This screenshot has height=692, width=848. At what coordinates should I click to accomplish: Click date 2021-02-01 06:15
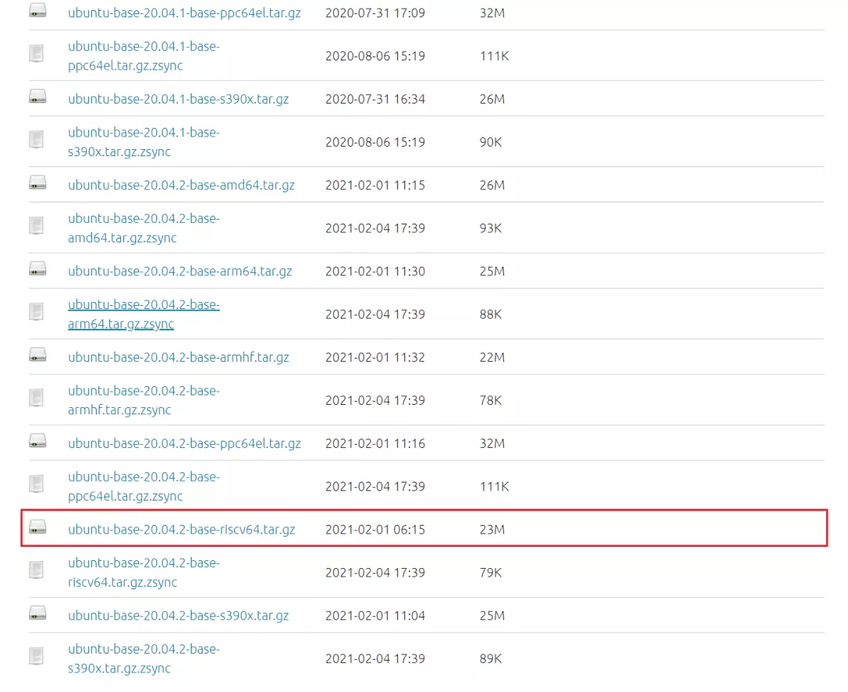click(375, 530)
